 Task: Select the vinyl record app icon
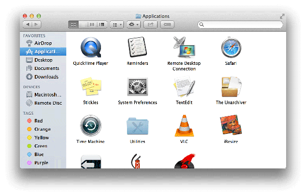click(185, 161)
